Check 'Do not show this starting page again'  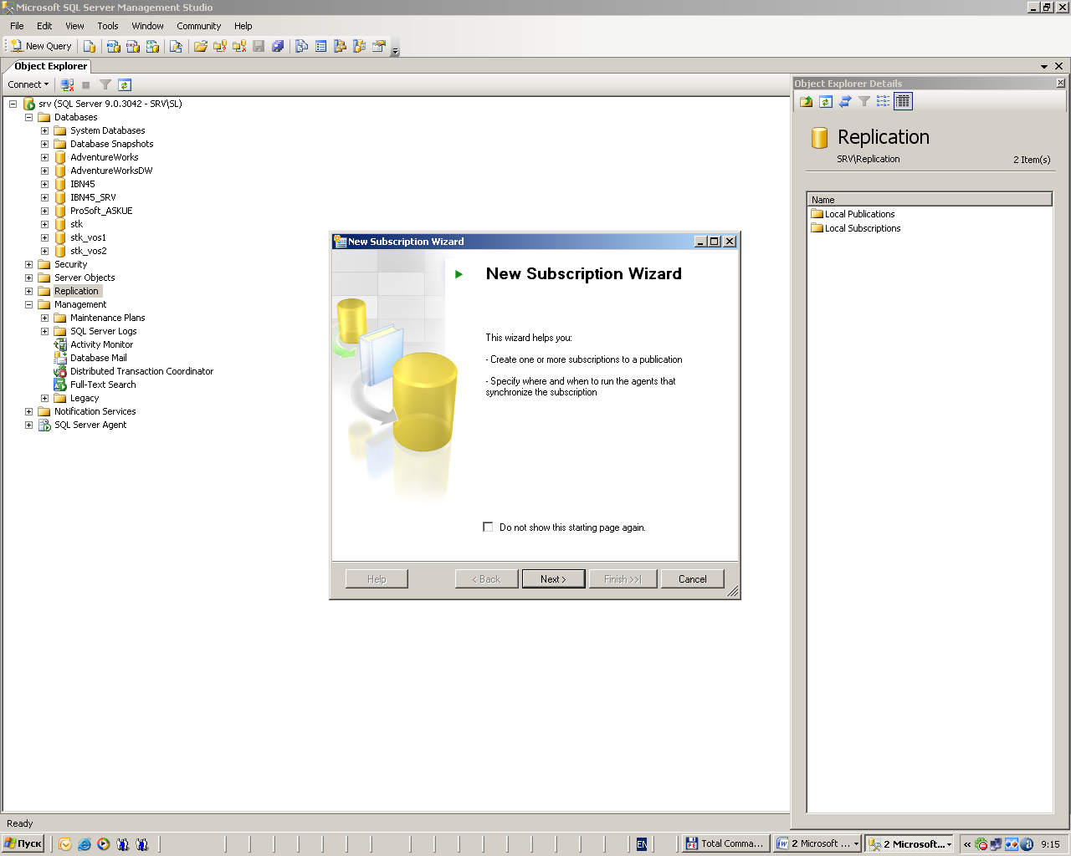tap(488, 527)
